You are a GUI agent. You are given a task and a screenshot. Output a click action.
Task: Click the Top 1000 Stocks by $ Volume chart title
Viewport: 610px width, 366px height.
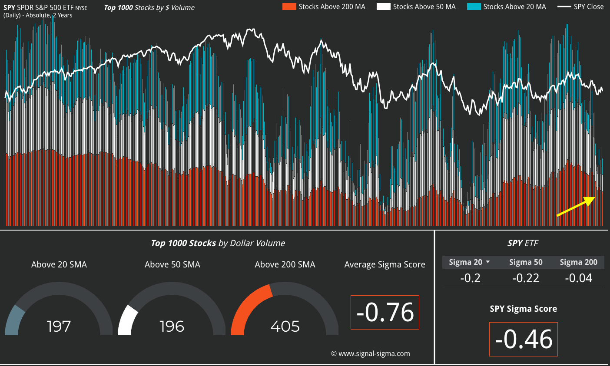click(149, 7)
